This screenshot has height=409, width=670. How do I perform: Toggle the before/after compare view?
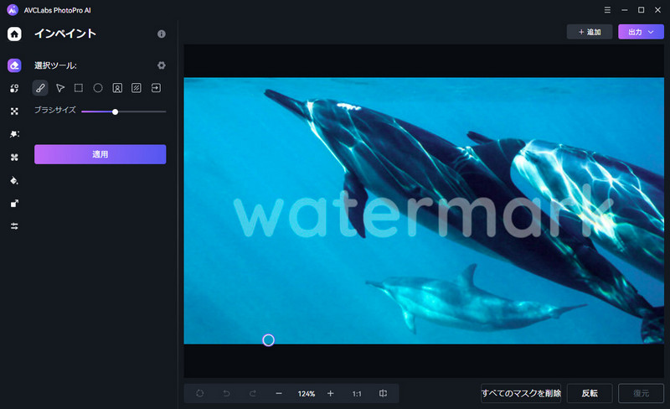coord(383,393)
